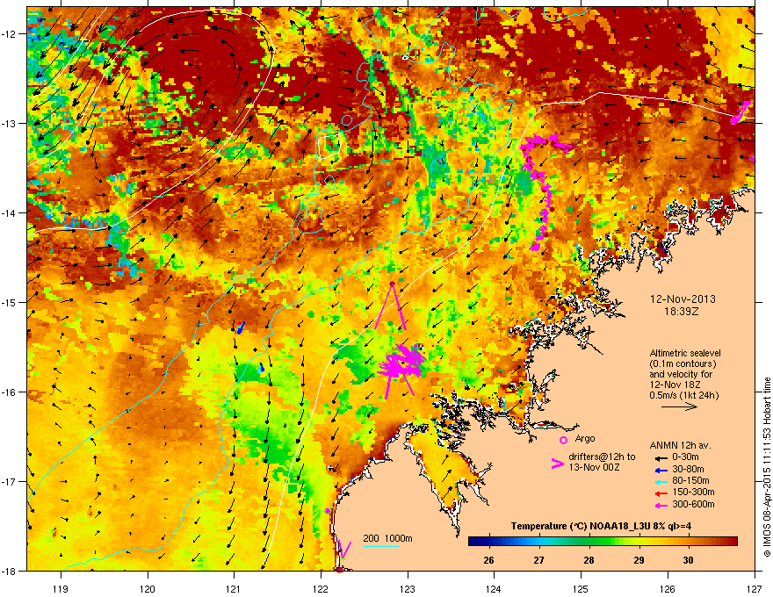
Task: Click the magenta drifter track in top-right corner
Action: coord(741,112)
